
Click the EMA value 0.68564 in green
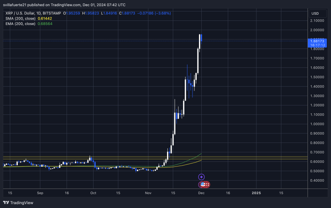45,24
